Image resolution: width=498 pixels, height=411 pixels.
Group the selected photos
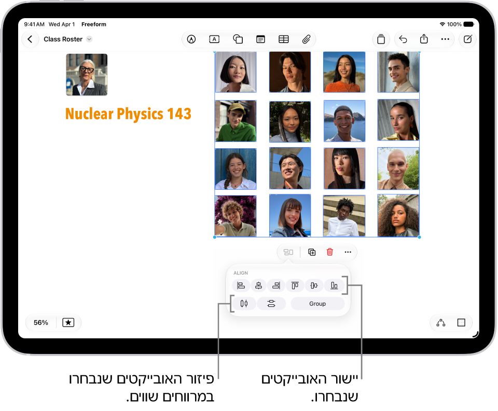(x=317, y=304)
